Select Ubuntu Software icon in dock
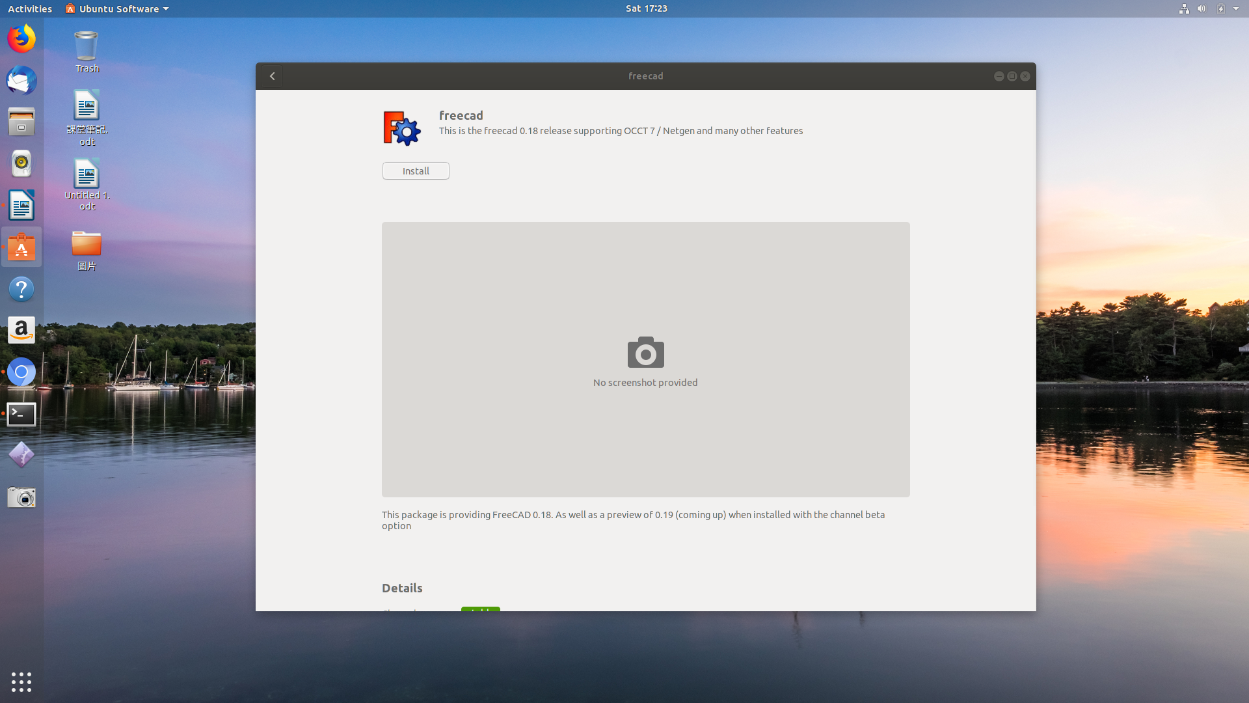Viewport: 1249px width, 703px height. 21,247
